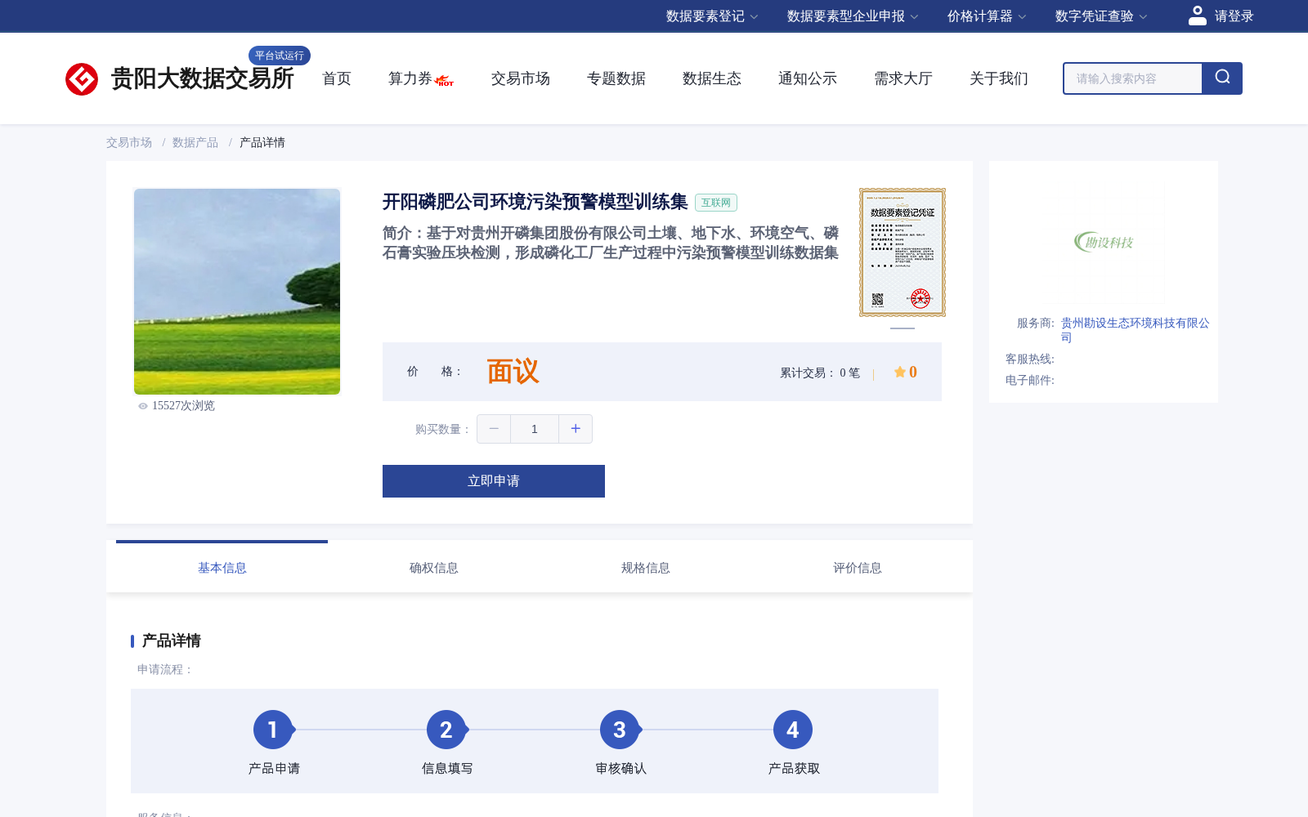Open the 专题数据 menu item

[616, 78]
